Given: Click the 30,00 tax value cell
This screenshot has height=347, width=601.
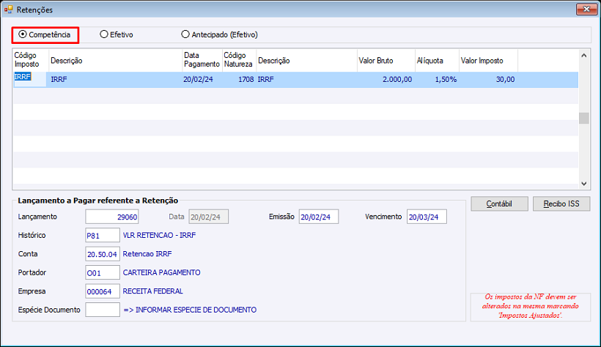Looking at the screenshot, I should (x=488, y=79).
